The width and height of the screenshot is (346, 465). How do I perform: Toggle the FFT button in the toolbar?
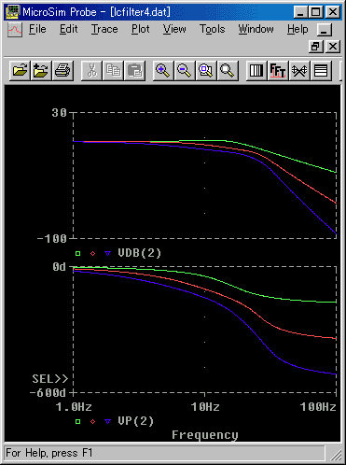[x=278, y=71]
